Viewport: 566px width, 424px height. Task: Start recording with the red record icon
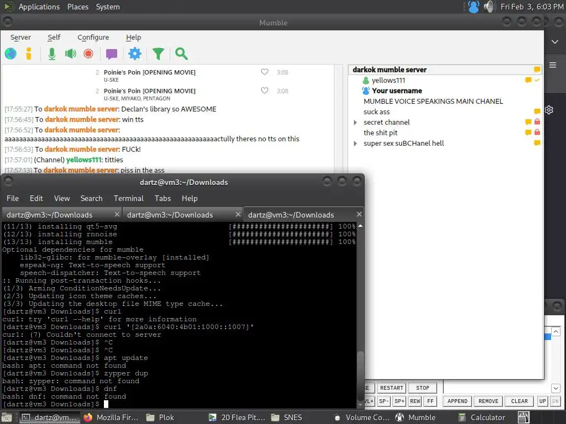tap(88, 54)
